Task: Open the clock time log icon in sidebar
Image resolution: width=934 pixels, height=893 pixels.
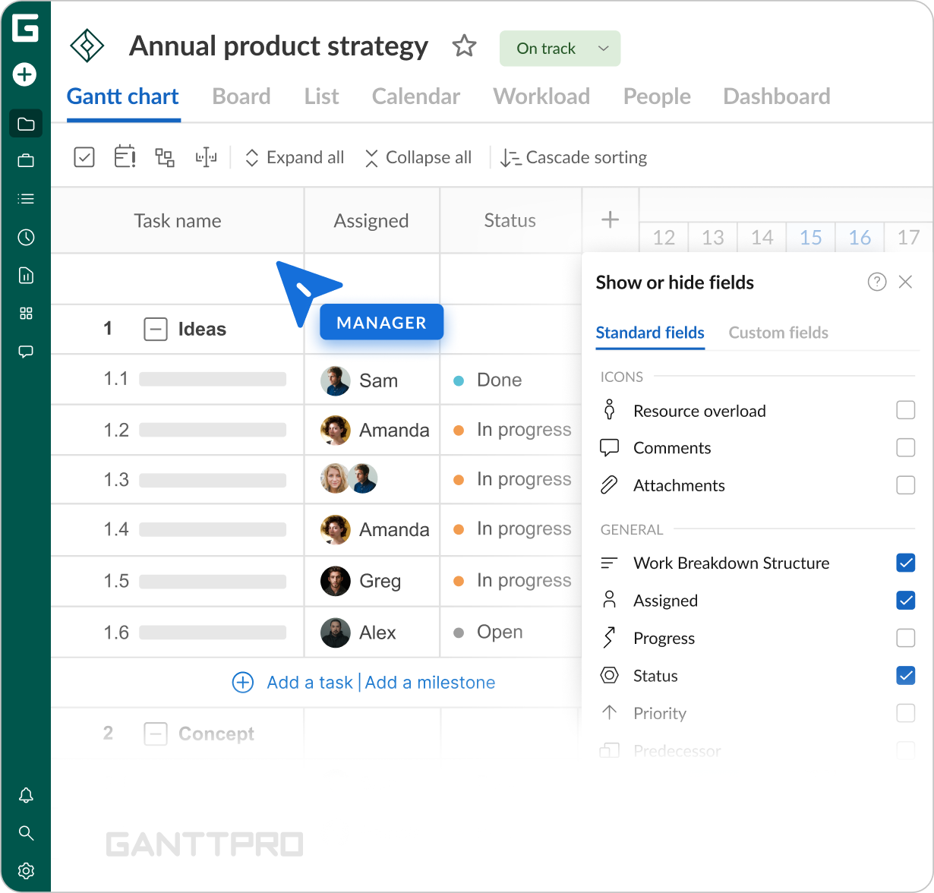Action: [26, 238]
